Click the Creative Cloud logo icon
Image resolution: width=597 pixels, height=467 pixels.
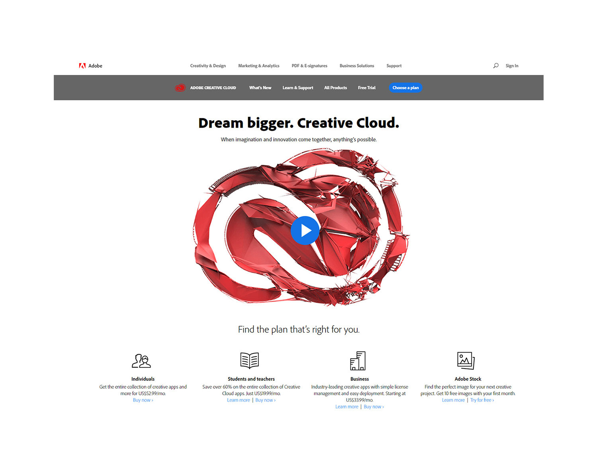pyautogui.click(x=180, y=88)
